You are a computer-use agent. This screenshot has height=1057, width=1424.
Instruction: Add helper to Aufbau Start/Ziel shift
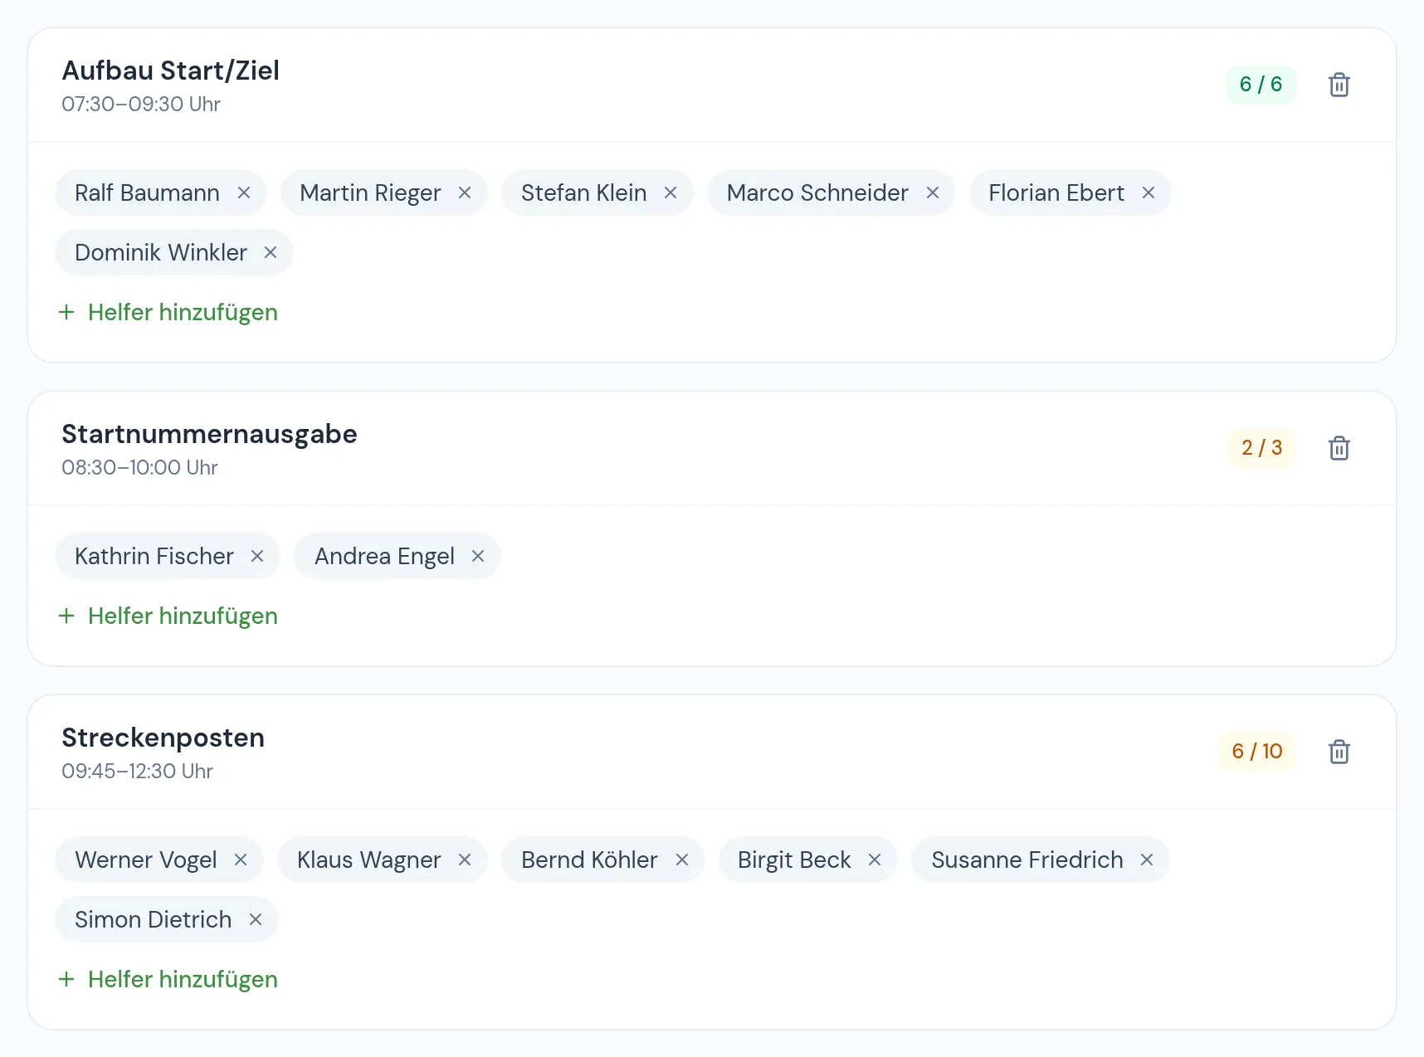168,312
